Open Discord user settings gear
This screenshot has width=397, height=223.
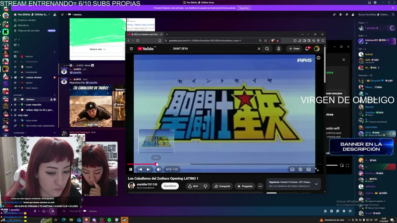(52, 211)
